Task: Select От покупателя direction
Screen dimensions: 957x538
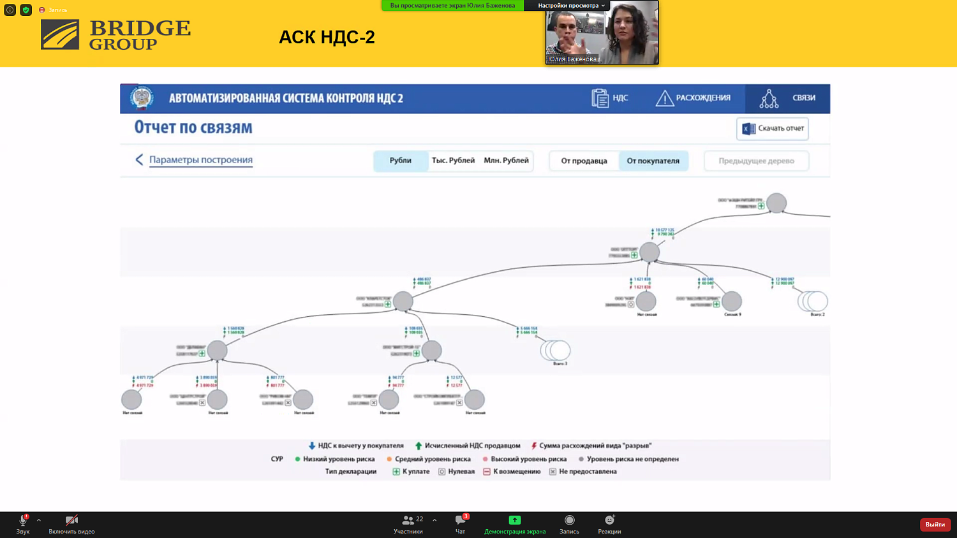Action: tap(653, 161)
